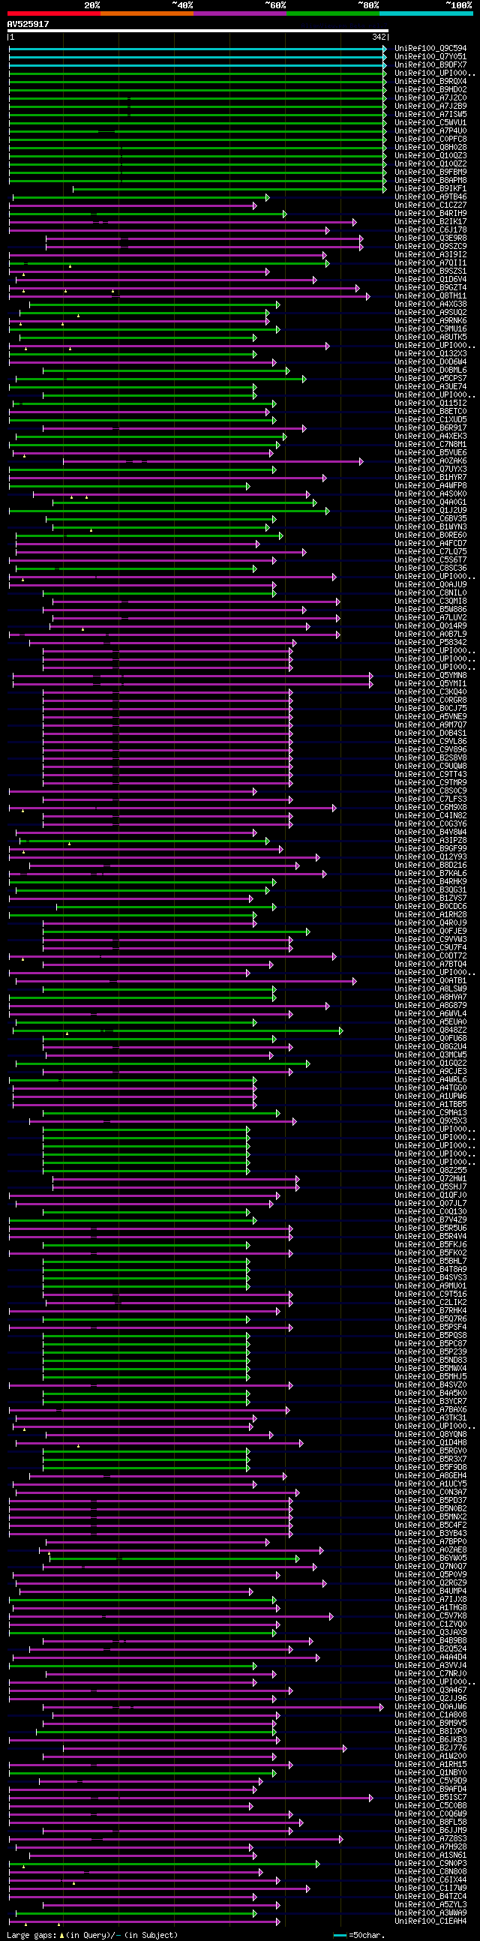Screen dimensions: 480x1941
Task: Select the UniRef100_Q3E9R8 label
Action: (x=430, y=238)
